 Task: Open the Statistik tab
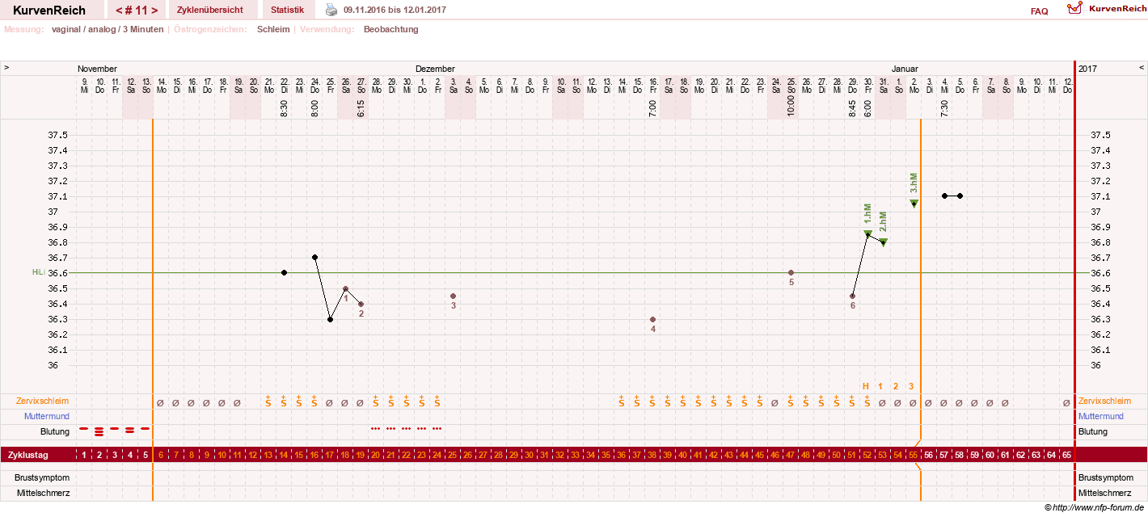[288, 10]
